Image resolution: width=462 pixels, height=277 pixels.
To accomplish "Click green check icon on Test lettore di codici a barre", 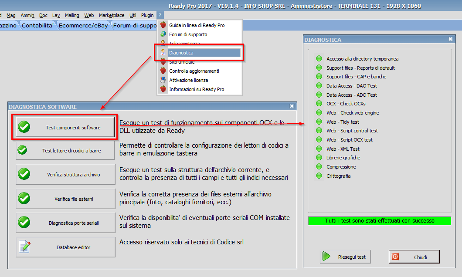I will (x=22, y=150).
